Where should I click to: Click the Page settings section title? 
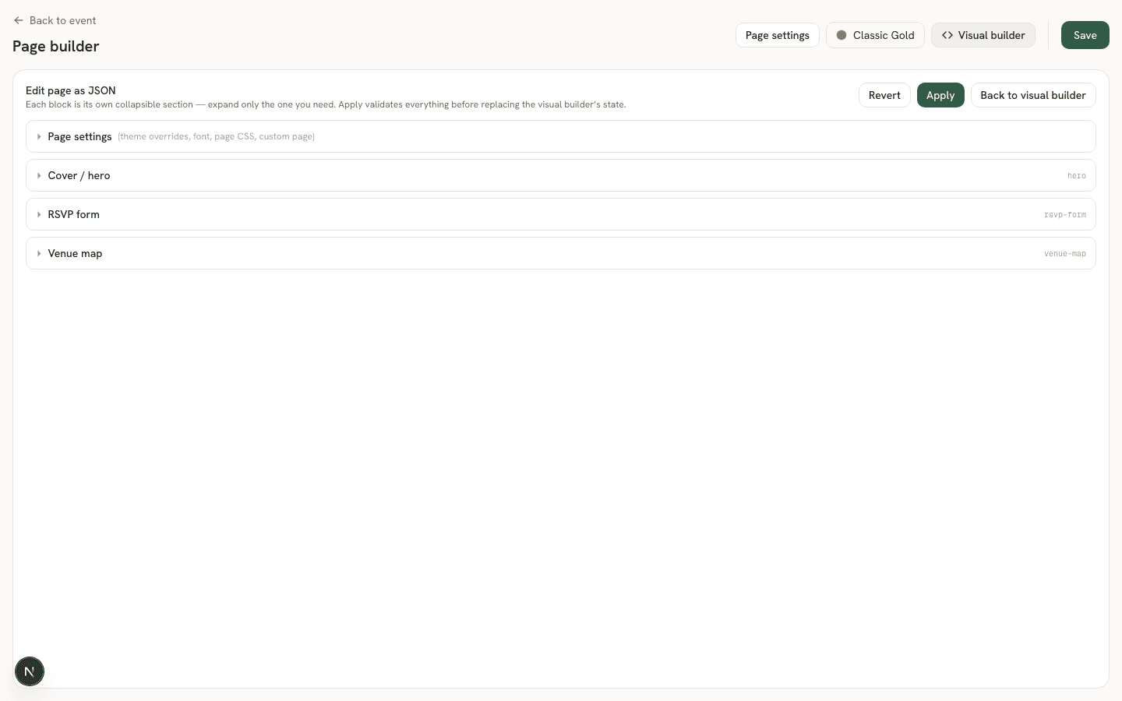79,136
